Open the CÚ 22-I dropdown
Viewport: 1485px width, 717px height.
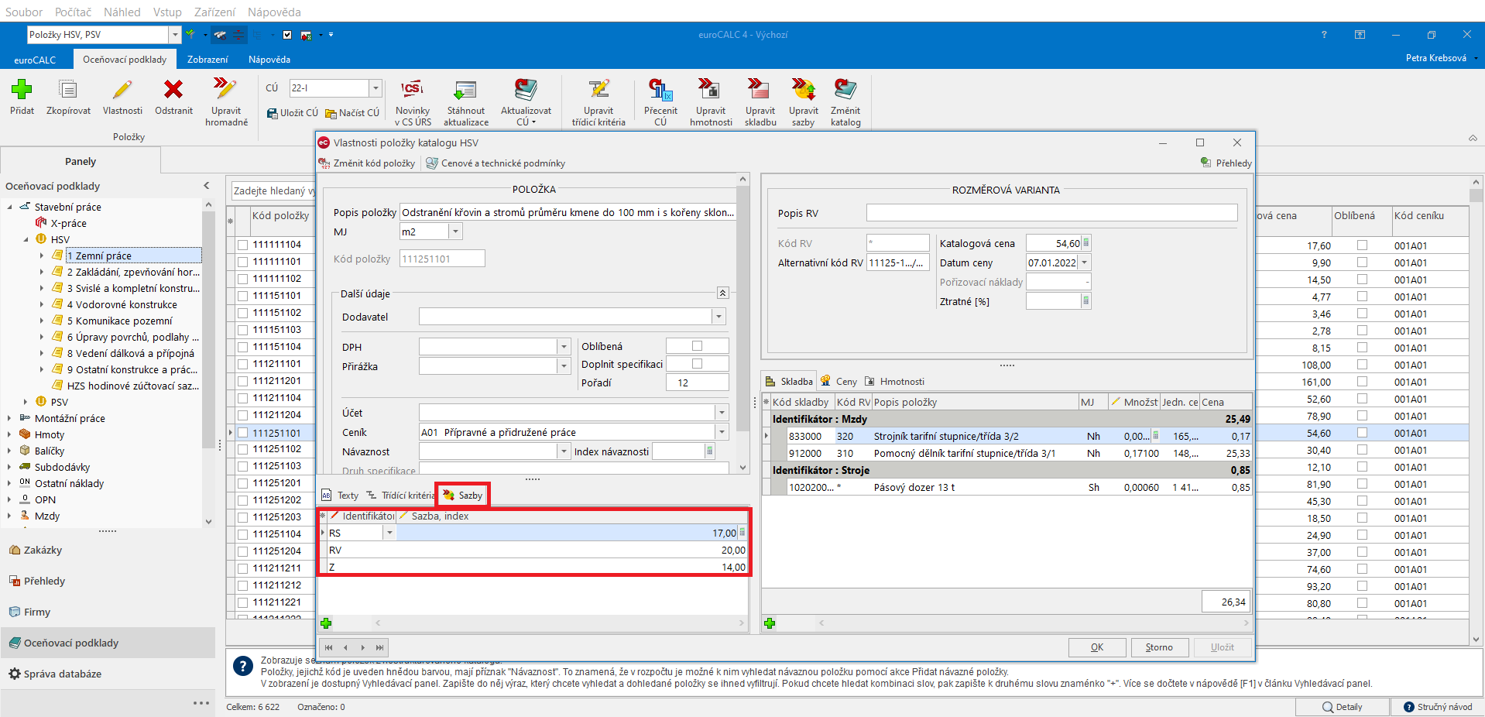[x=376, y=88]
